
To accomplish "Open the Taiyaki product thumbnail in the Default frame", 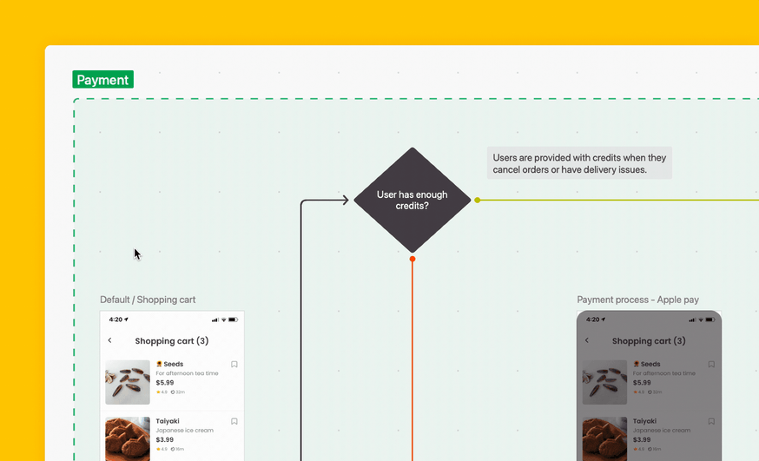I will tap(128, 438).
